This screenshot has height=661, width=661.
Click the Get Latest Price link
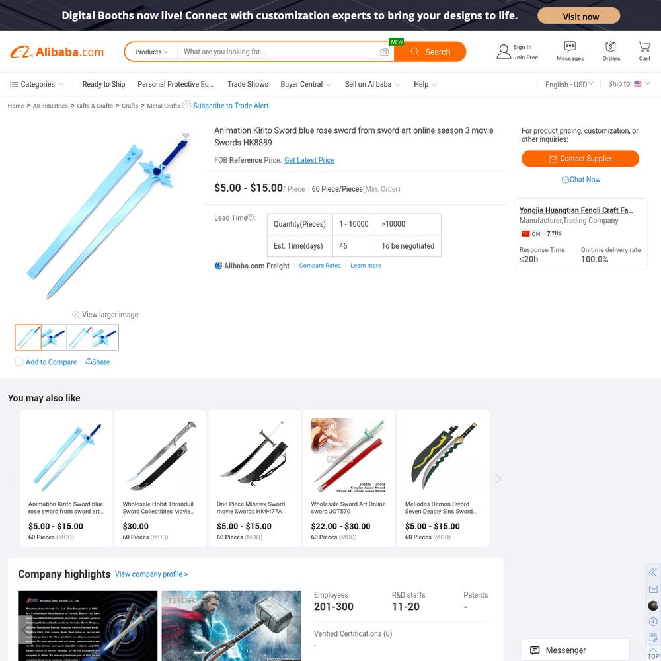309,160
